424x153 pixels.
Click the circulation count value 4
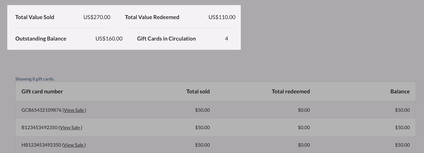226,39
